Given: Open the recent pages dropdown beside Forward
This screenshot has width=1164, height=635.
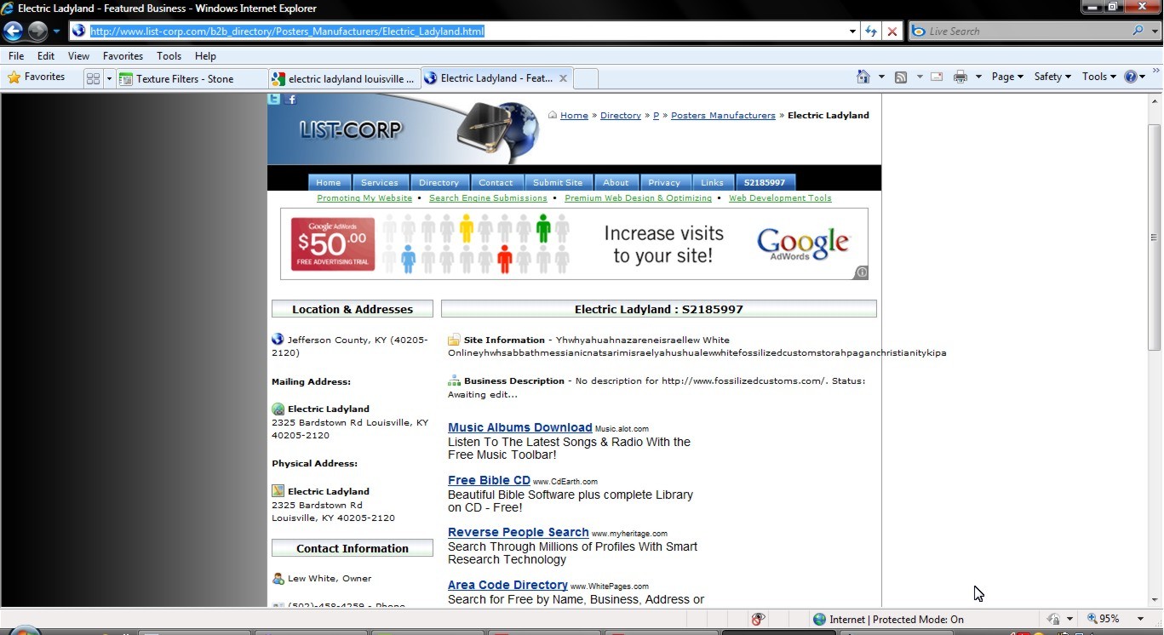Looking at the screenshot, I should click(56, 31).
